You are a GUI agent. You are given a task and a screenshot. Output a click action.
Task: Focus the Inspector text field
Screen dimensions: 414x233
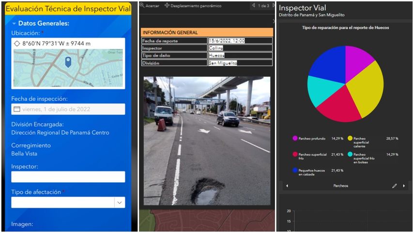click(x=68, y=177)
